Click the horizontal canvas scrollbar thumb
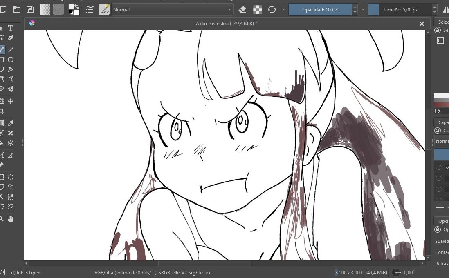The image size is (449, 278). pos(205,263)
